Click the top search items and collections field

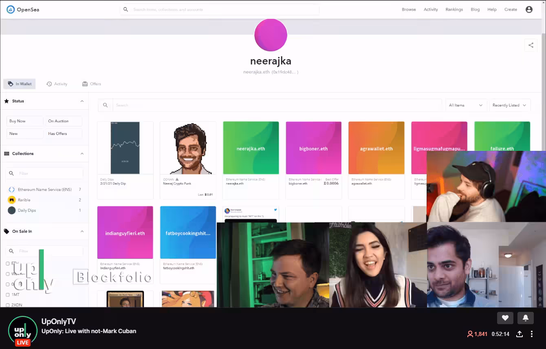coord(220,9)
